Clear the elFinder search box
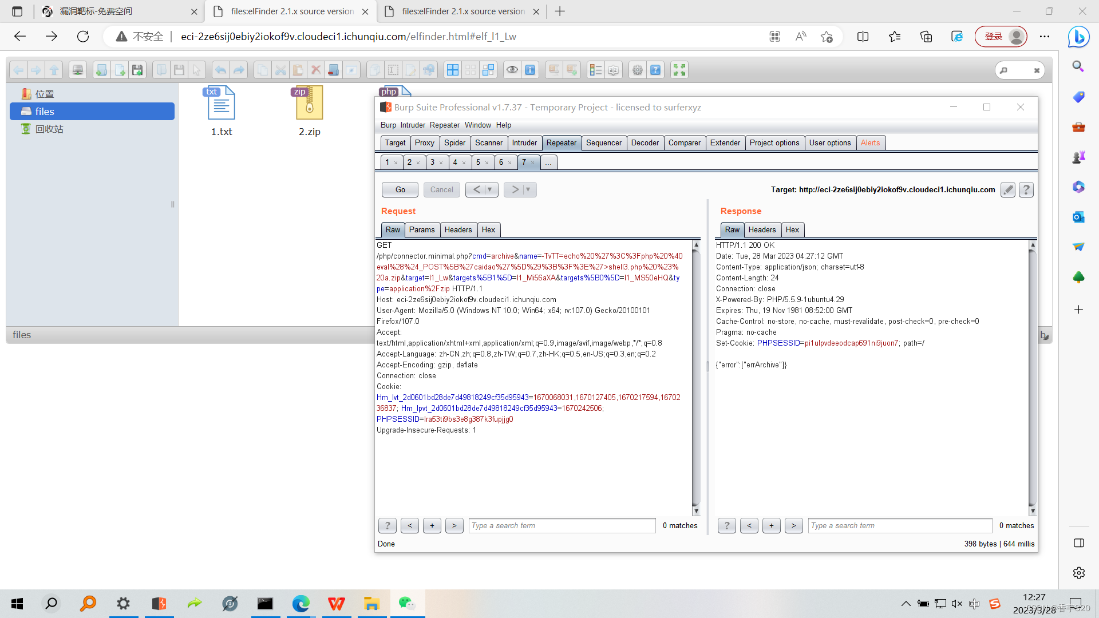The width and height of the screenshot is (1099, 618). (1037, 70)
